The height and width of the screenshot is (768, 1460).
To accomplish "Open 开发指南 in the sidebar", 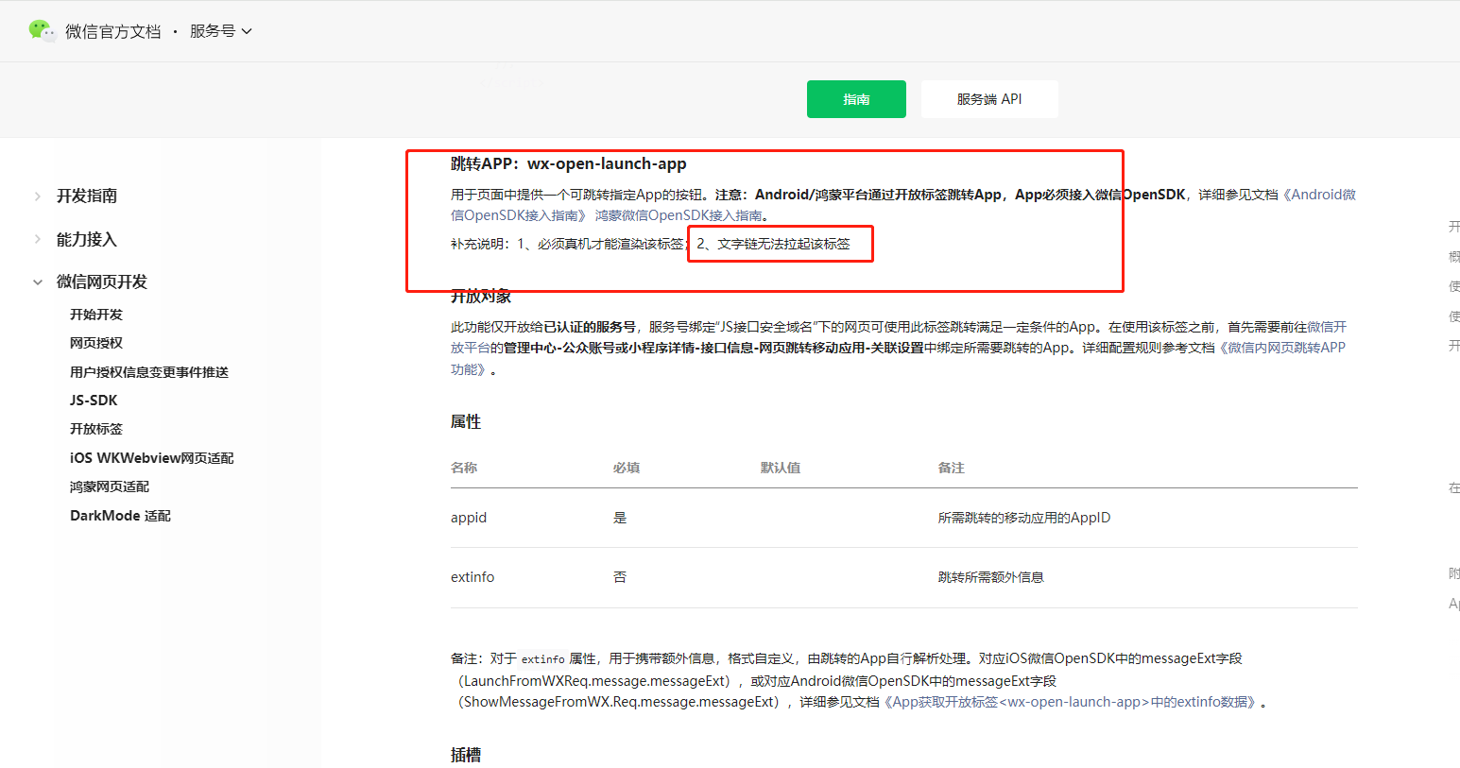I will [x=87, y=196].
